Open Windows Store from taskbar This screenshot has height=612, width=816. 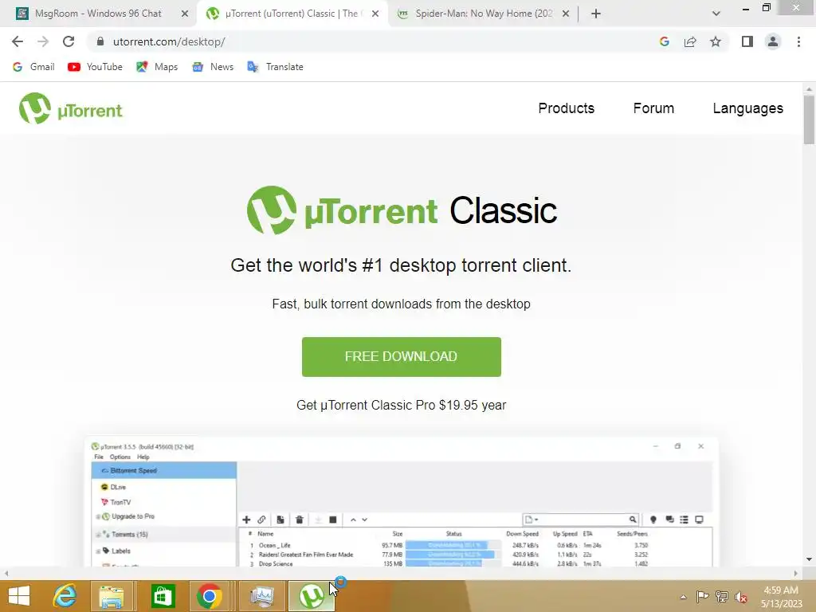pyautogui.click(x=163, y=596)
